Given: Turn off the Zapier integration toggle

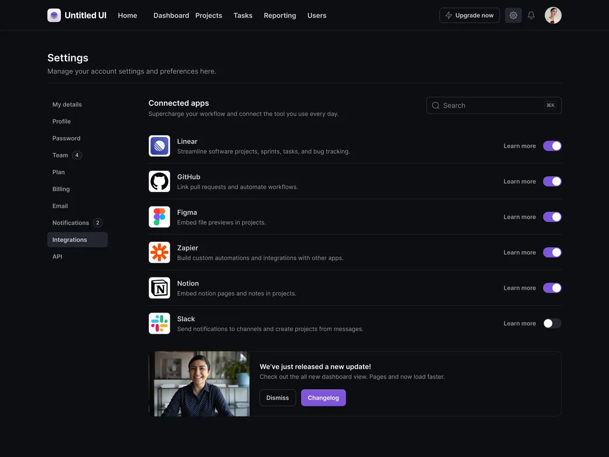Looking at the screenshot, I should 552,252.
